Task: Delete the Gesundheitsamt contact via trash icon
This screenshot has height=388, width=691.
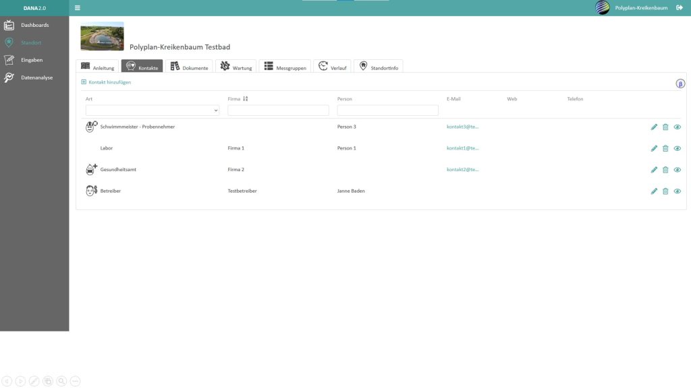Action: point(665,170)
